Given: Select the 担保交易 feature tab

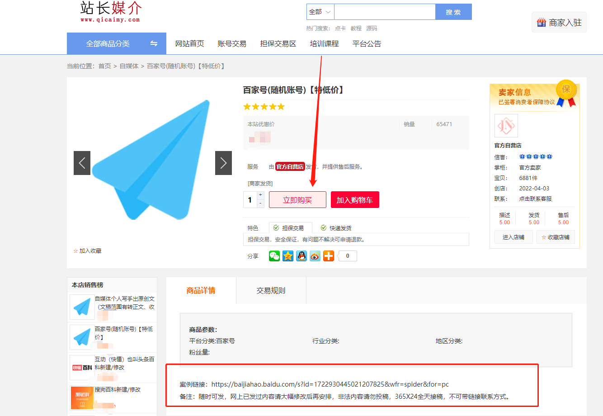Looking at the screenshot, I should tap(291, 228).
